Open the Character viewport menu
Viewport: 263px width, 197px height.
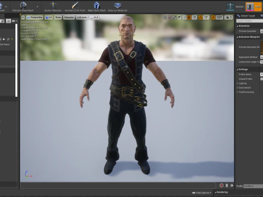(x=68, y=18)
